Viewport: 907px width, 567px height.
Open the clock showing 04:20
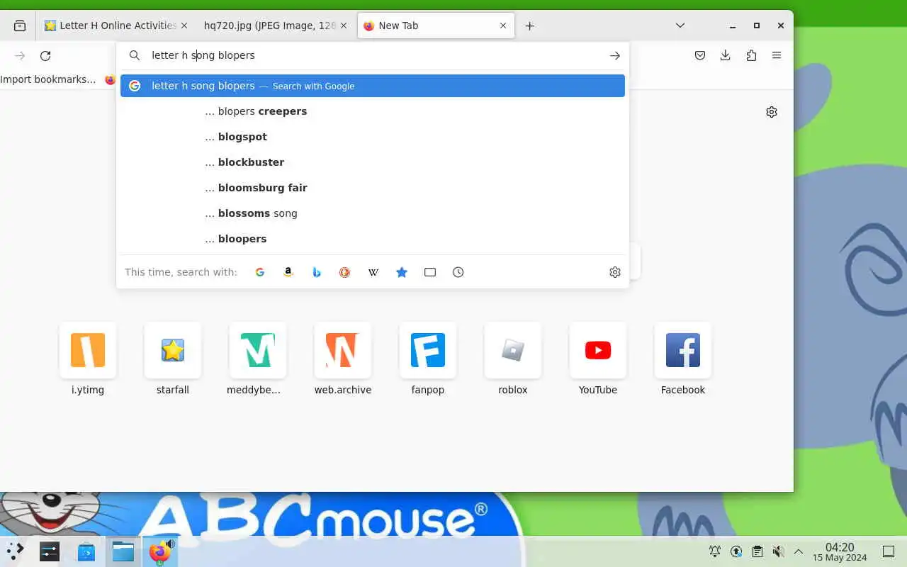pos(840,551)
